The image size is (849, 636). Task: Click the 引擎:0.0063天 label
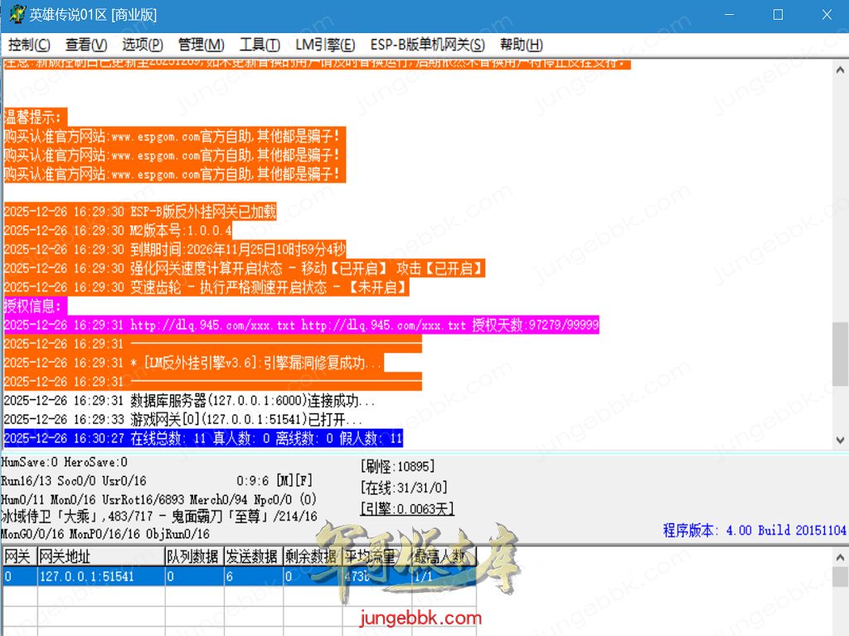(x=407, y=509)
